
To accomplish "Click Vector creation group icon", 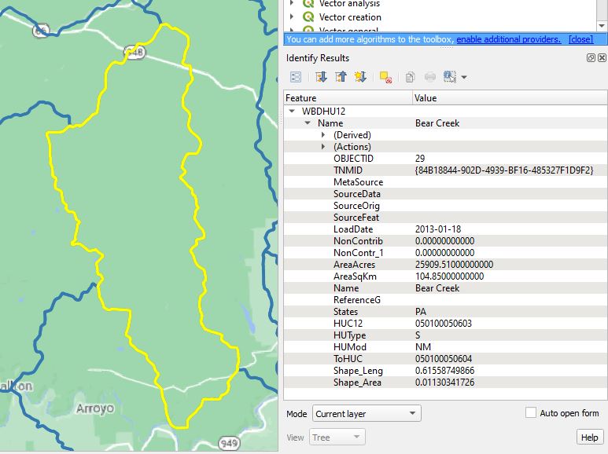I will (x=308, y=17).
